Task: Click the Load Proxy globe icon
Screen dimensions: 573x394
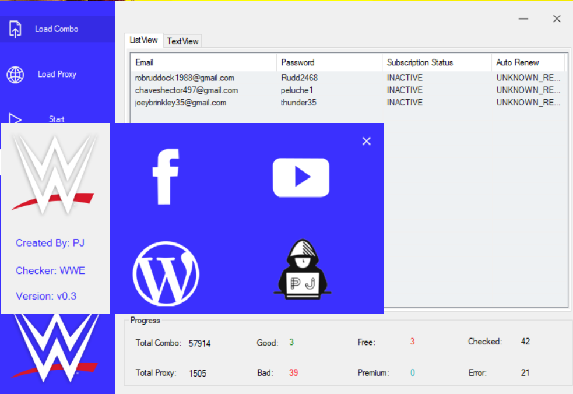Action: 15,75
